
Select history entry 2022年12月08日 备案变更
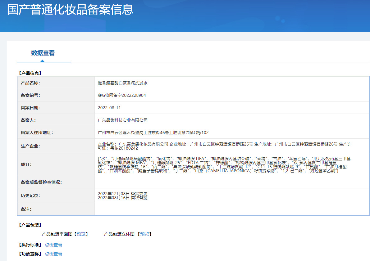point(122,194)
